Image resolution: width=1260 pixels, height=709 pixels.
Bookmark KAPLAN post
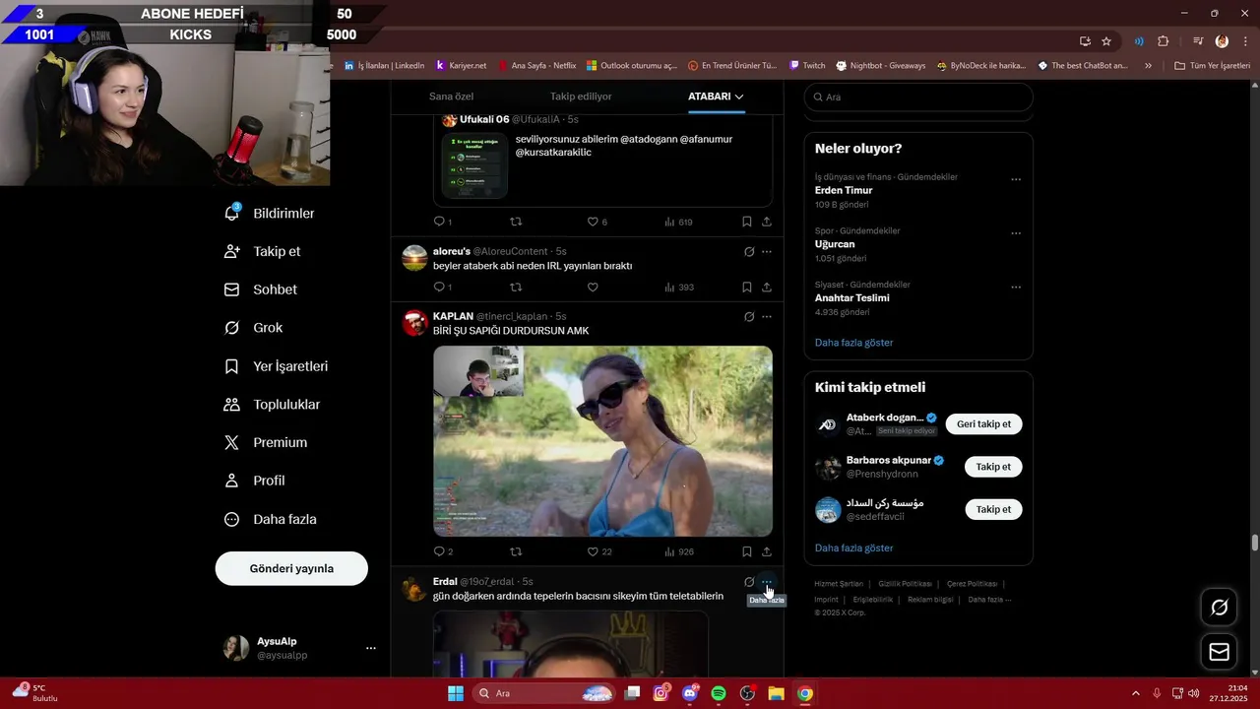click(x=747, y=551)
